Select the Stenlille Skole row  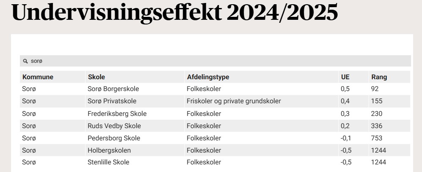tap(108, 162)
